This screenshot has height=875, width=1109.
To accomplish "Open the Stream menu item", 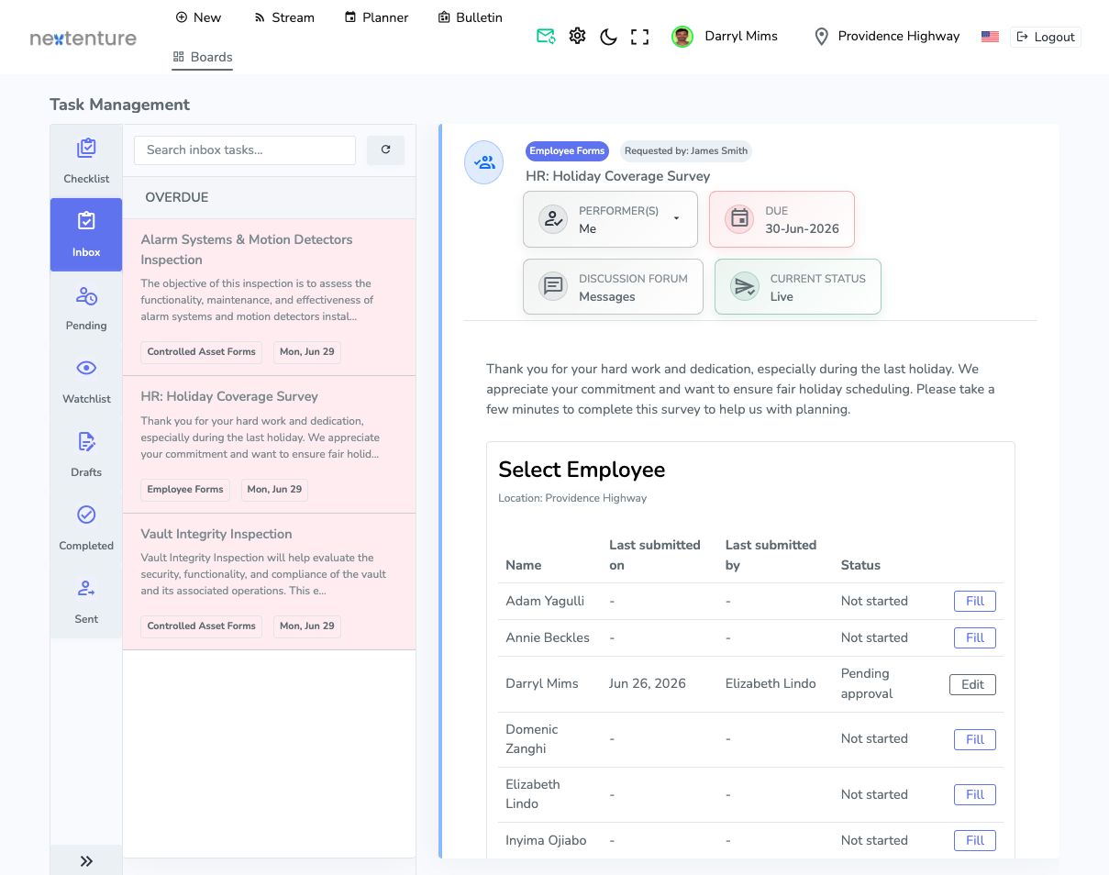I will click(284, 17).
